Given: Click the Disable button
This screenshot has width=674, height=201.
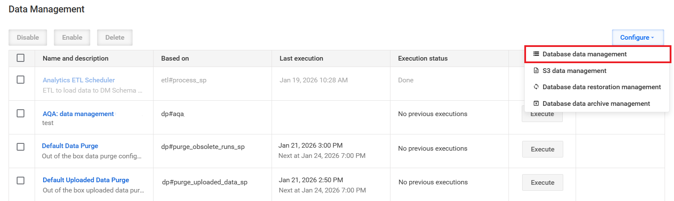Looking at the screenshot, I should (x=28, y=38).
